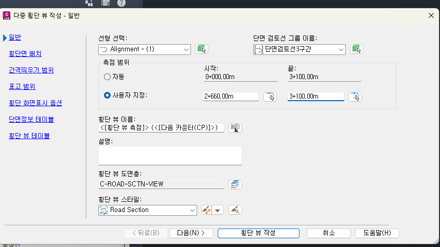Click the pick alignment from drawing icon
The width and height of the screenshot is (440, 247).
click(202, 49)
